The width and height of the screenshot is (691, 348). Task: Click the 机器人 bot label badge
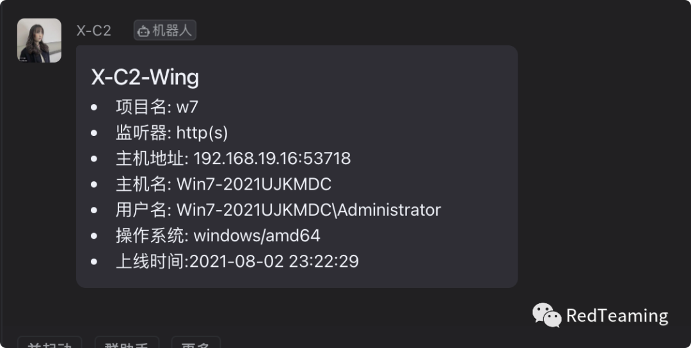(165, 31)
